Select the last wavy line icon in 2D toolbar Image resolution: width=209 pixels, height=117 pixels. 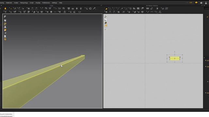(160, 12)
